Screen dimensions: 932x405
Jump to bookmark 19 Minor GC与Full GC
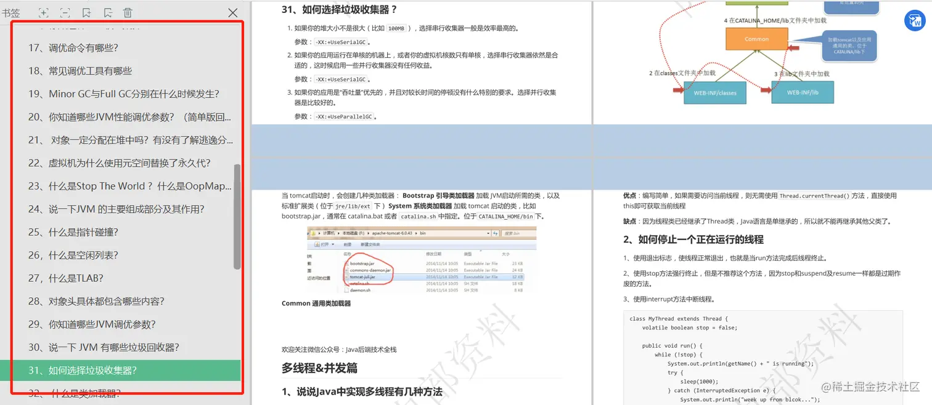(x=124, y=94)
